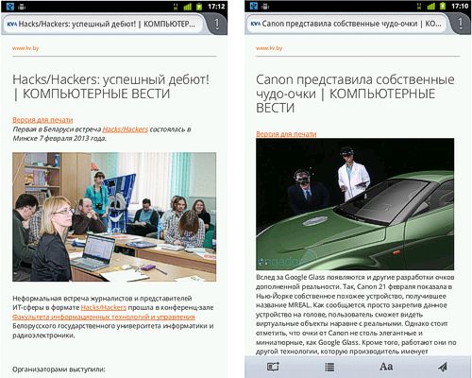Image resolution: width=472 pixels, height=378 pixels.
Task: Tap the battery icon in left status bar
Action: pos(199,7)
